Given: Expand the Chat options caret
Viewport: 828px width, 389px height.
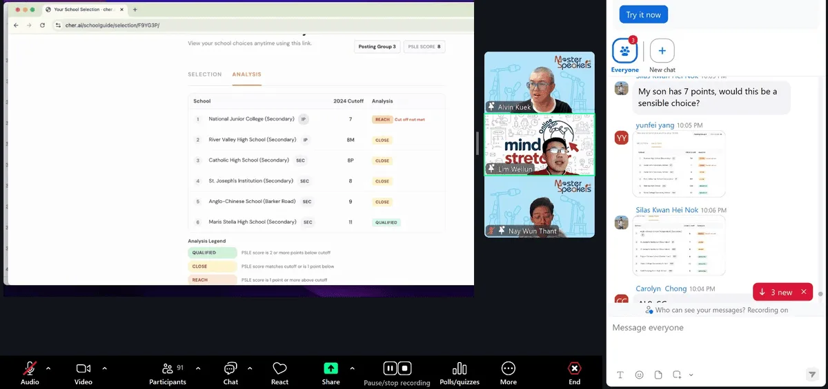Looking at the screenshot, I should pyautogui.click(x=250, y=368).
